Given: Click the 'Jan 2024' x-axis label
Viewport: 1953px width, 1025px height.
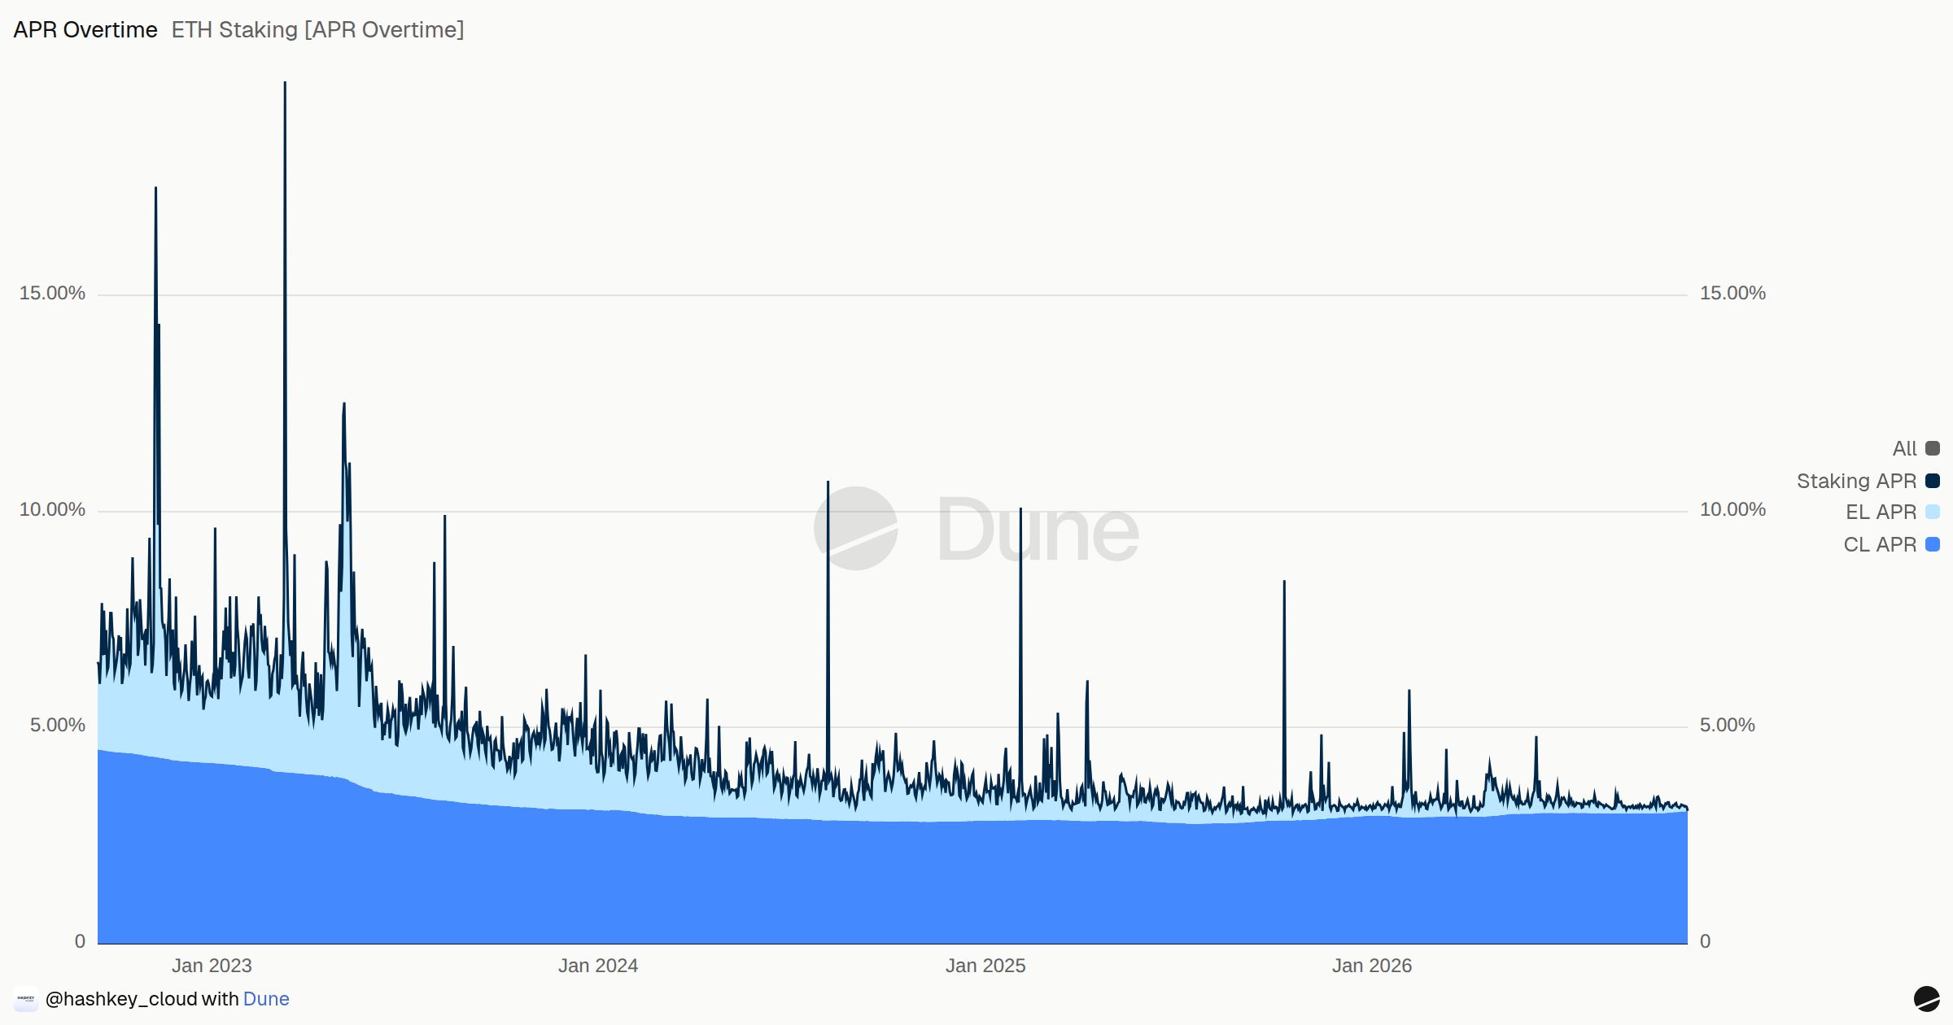Looking at the screenshot, I should pos(598,966).
